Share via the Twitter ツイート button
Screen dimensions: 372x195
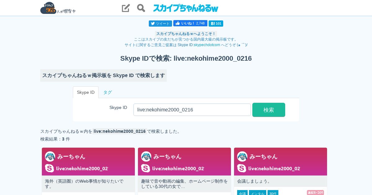pos(160,24)
